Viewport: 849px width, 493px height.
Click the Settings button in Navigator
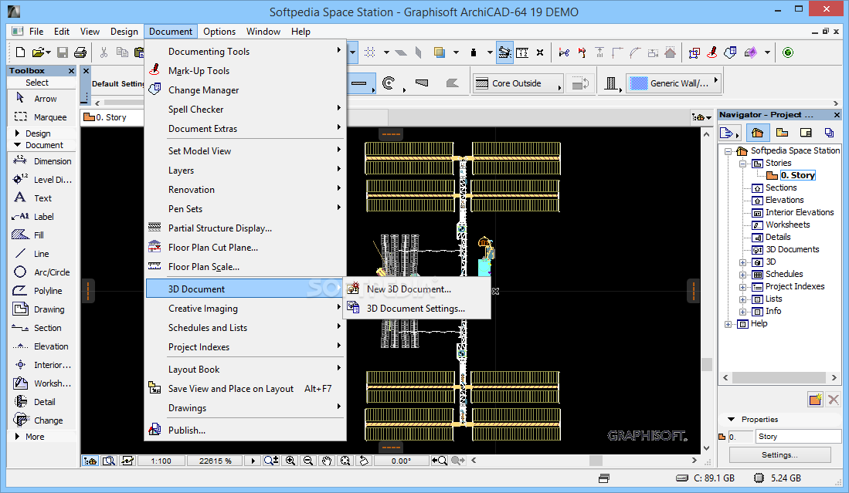779,455
